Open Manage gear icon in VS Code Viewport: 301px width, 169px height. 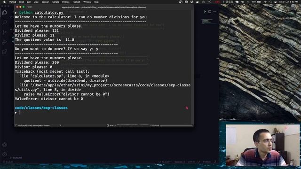4,154
